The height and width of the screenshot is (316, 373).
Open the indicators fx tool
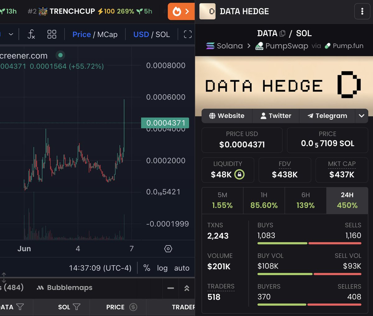[x=31, y=34]
